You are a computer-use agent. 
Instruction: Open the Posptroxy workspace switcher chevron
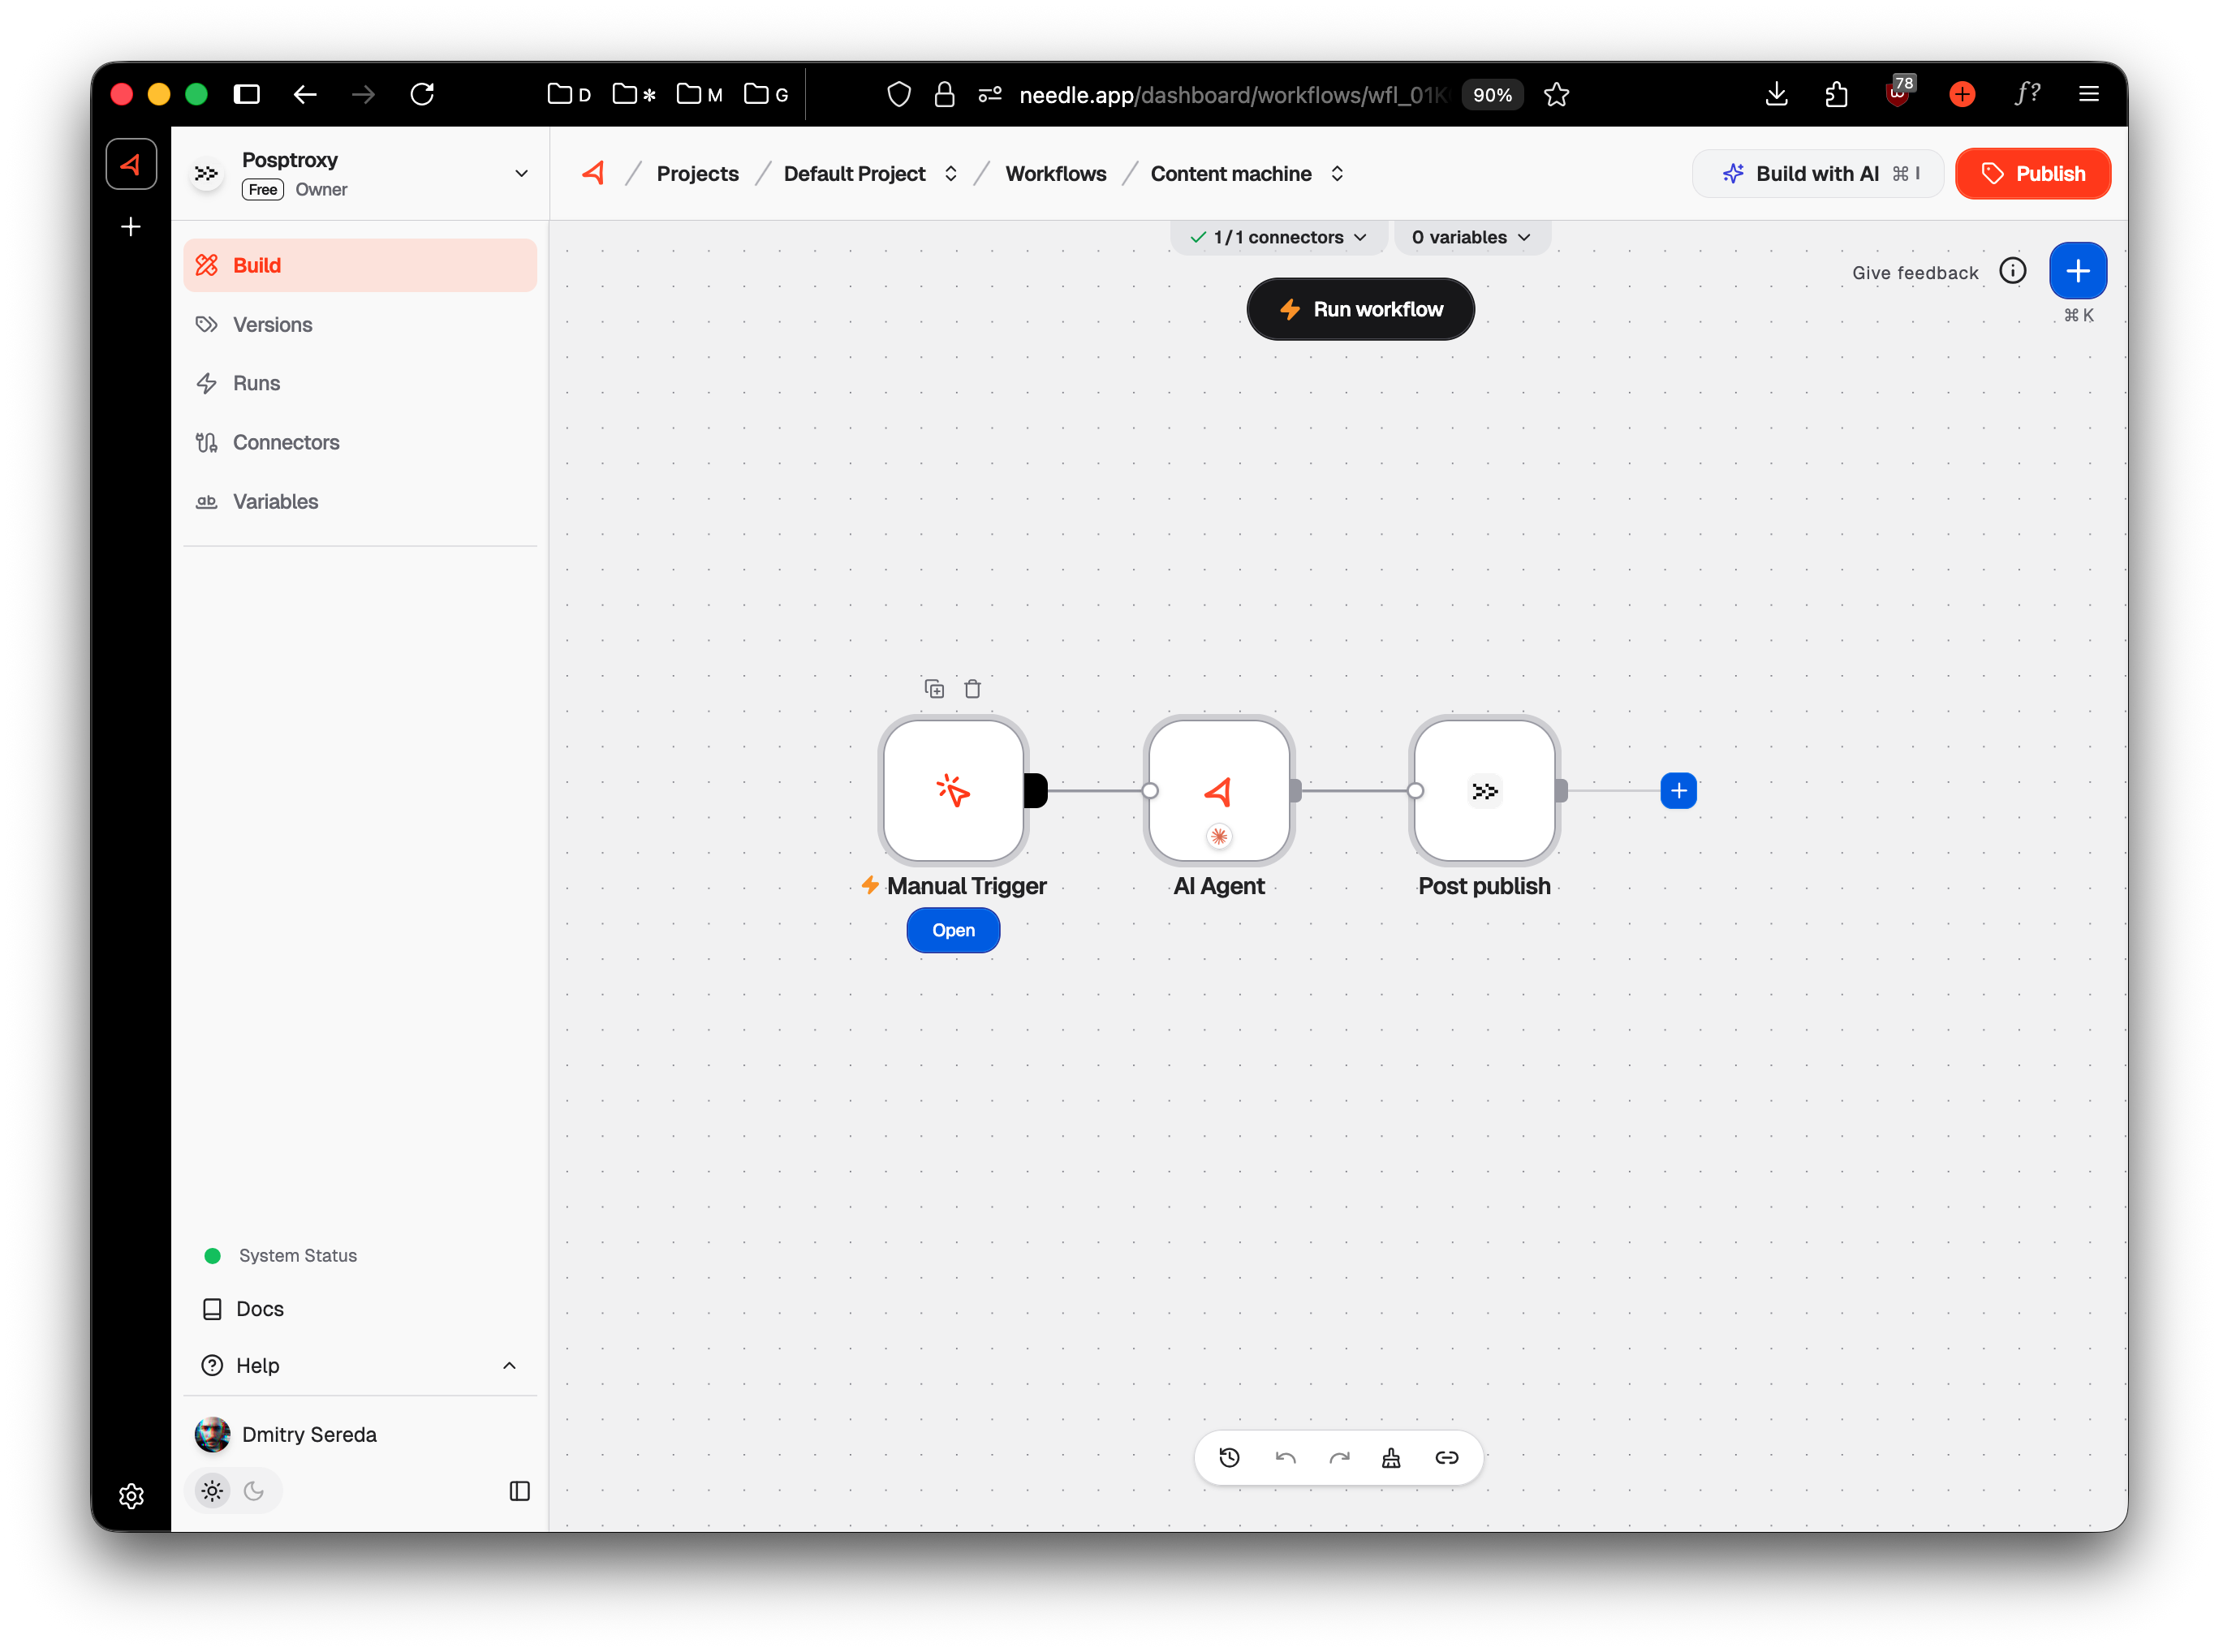(x=521, y=174)
